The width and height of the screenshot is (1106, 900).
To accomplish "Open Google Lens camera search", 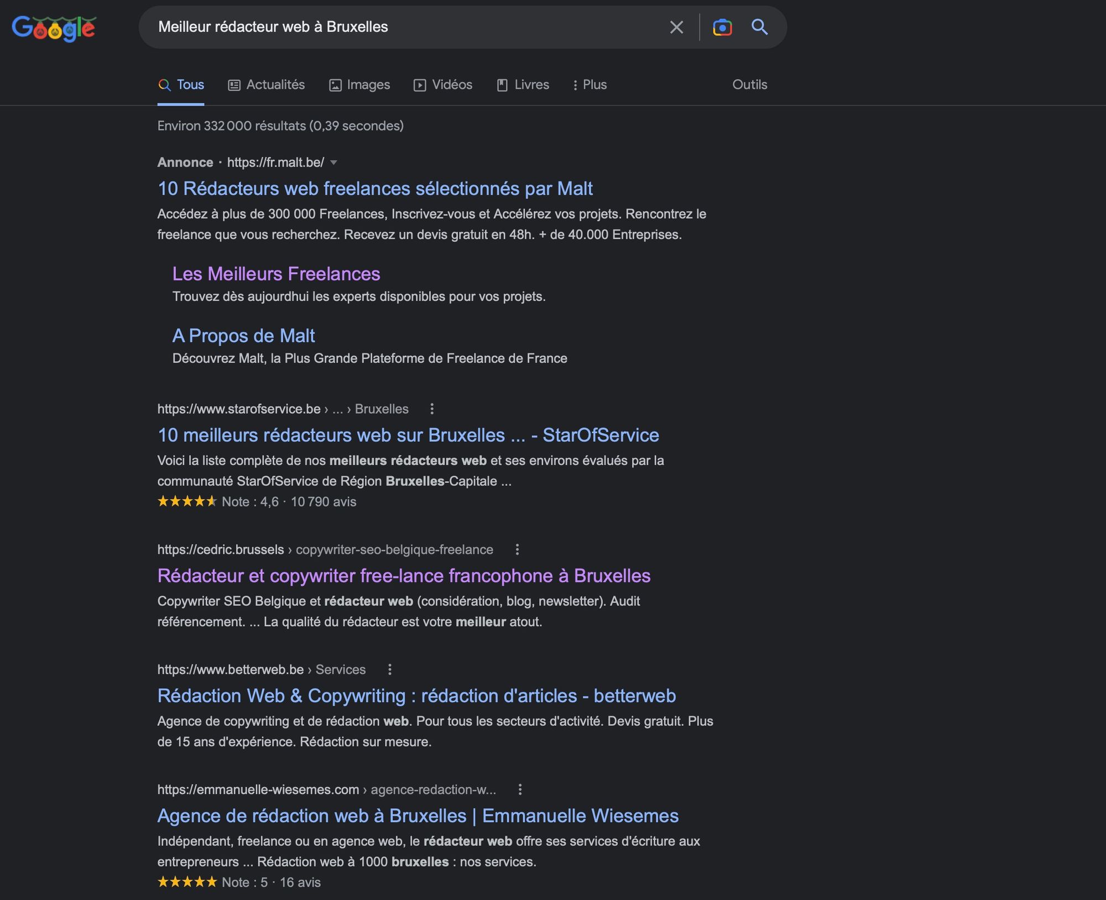I will click(722, 27).
